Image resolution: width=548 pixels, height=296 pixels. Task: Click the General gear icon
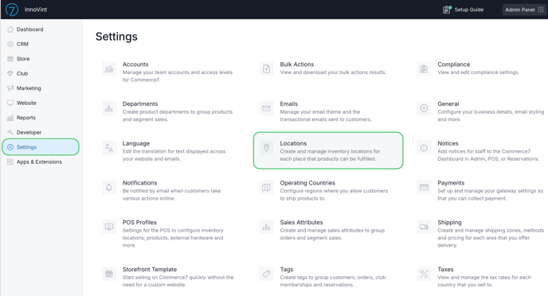(x=424, y=108)
